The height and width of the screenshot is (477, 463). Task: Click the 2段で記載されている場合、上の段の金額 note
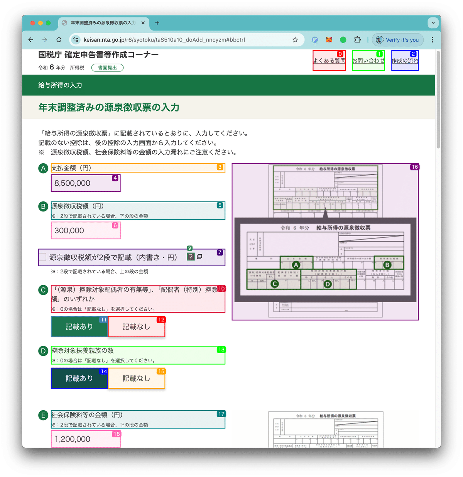pos(100,271)
